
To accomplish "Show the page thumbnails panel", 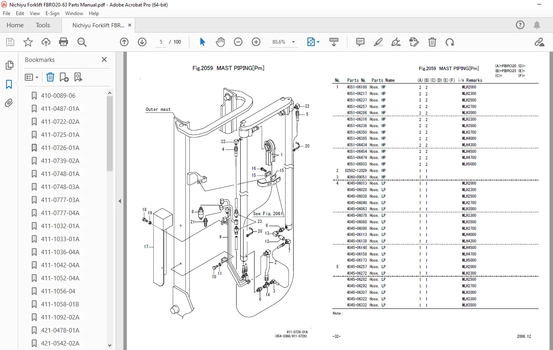I will pos(9,65).
